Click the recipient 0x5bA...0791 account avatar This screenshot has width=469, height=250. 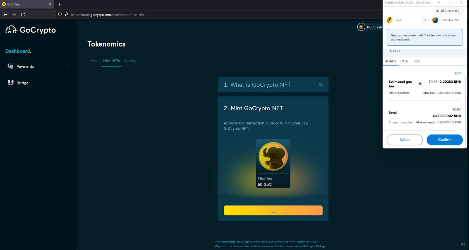click(x=435, y=20)
